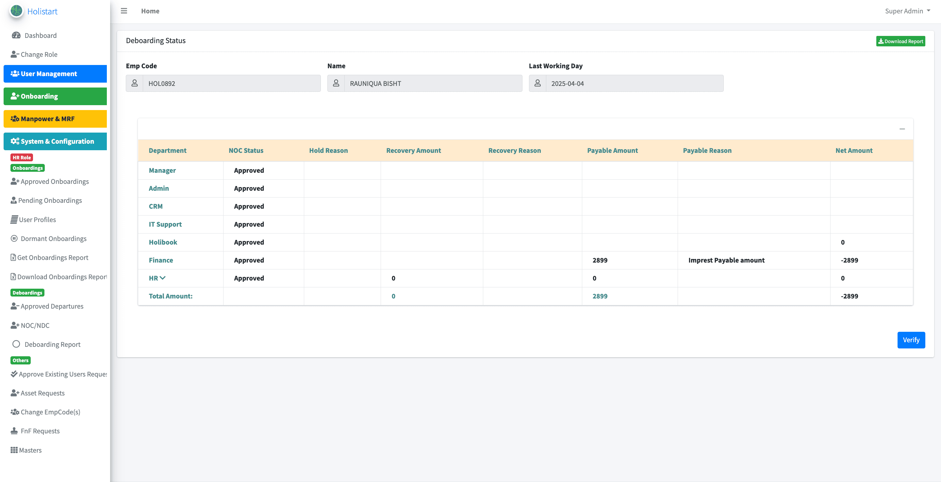This screenshot has height=482, width=941.
Task: Click the FnF Requests download icon
Action: [x=14, y=430]
